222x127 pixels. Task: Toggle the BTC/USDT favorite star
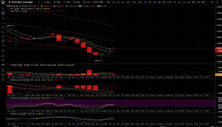tap(9, 2)
